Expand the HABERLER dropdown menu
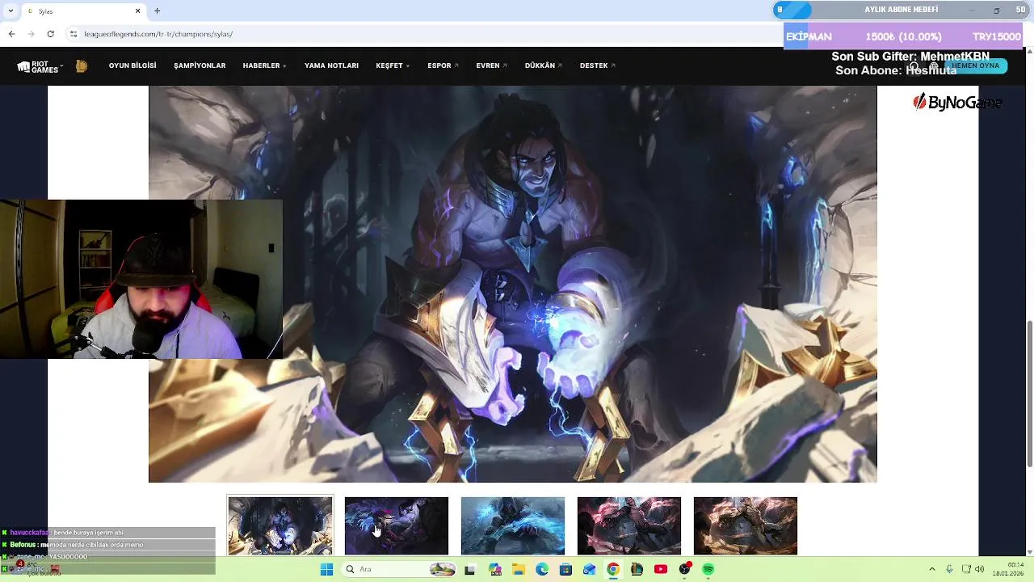This screenshot has width=1034, height=582. coord(265,65)
